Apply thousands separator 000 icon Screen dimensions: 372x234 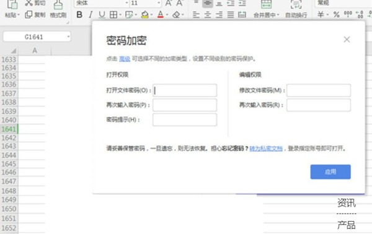pyautogui.click(x=348, y=14)
